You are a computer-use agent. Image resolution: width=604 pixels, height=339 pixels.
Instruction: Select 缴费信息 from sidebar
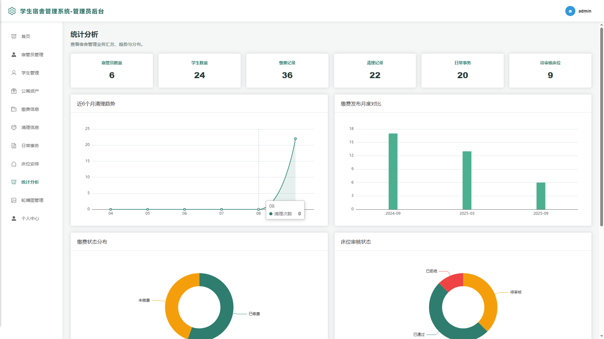[31, 109]
